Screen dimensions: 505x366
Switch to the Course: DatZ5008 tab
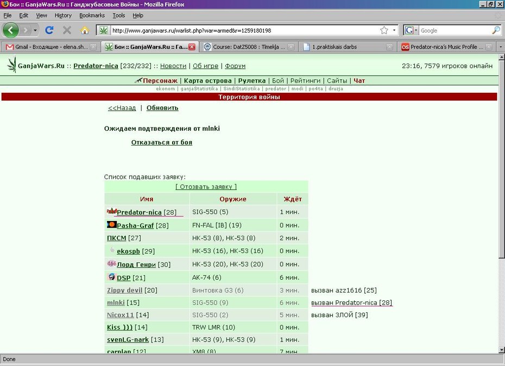click(x=248, y=47)
